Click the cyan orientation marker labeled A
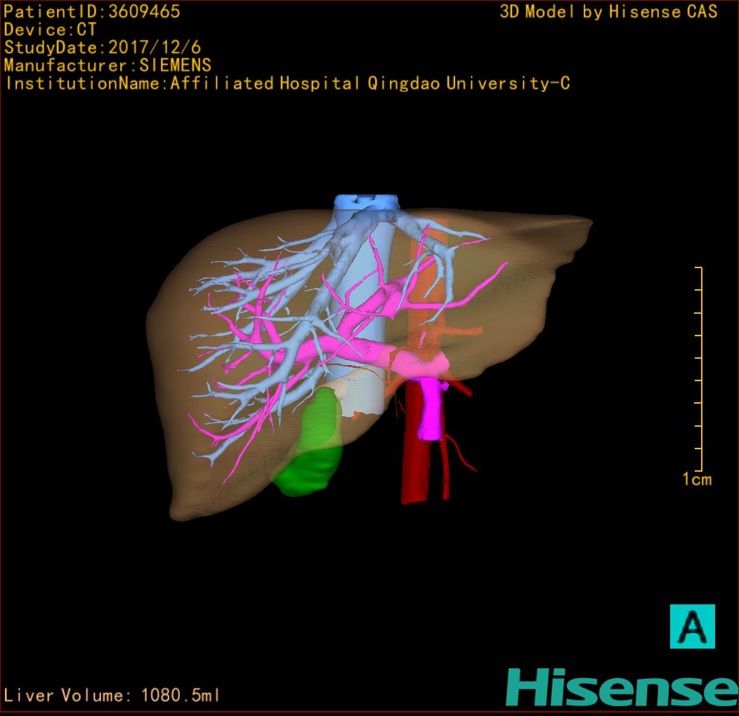The width and height of the screenshot is (739, 716). point(692,626)
